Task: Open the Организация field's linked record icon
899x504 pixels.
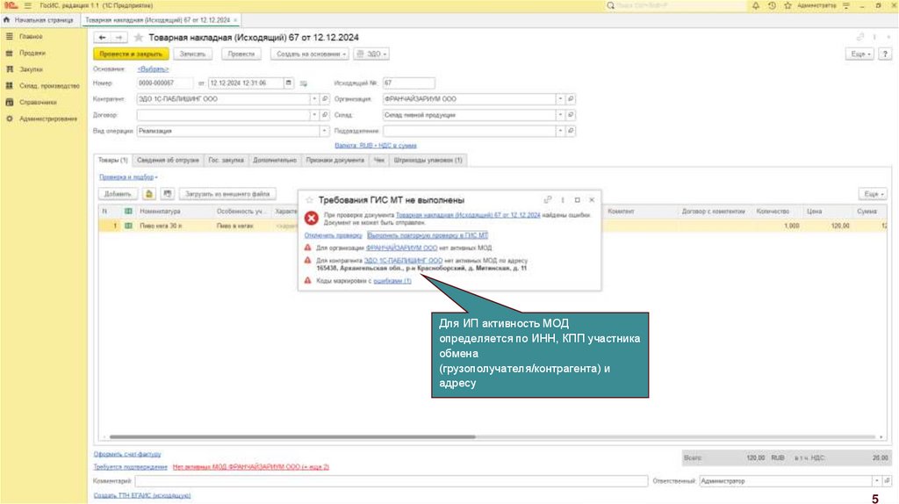Action: point(571,99)
